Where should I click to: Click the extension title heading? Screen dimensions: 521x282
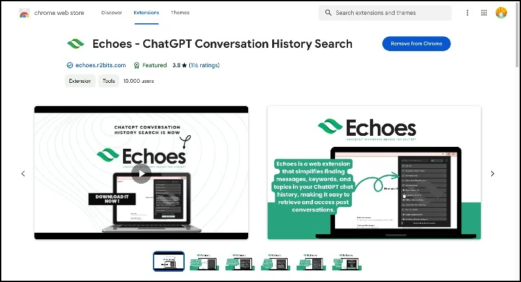222,44
